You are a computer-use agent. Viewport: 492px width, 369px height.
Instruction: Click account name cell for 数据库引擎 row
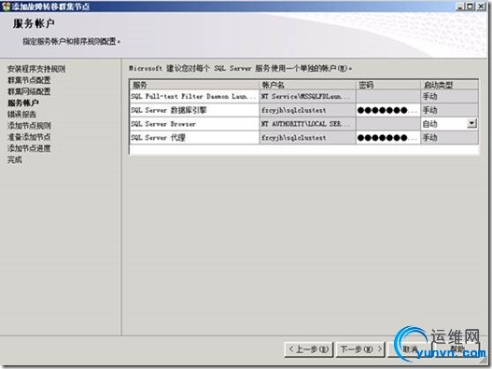pos(307,110)
